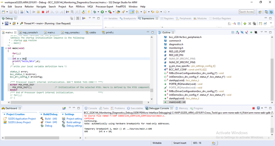
Task: Click the Quick Access search field
Action: pyautogui.click(x=246, y=12)
